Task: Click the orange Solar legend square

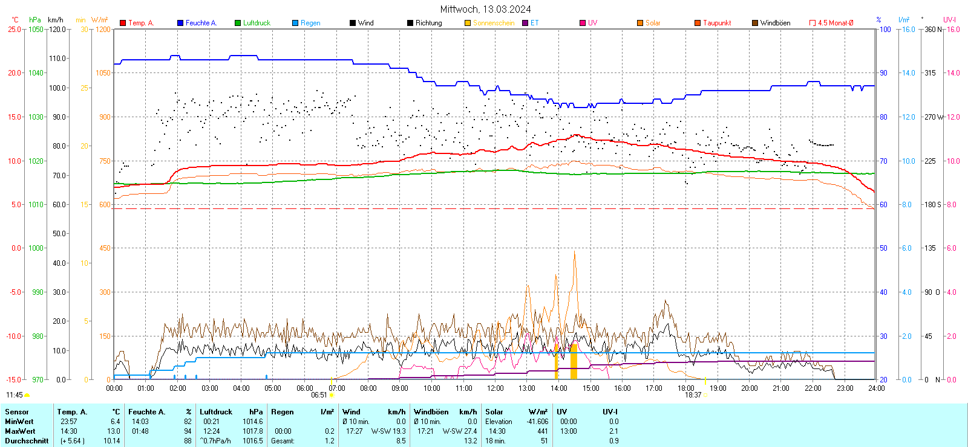Action: [640, 23]
